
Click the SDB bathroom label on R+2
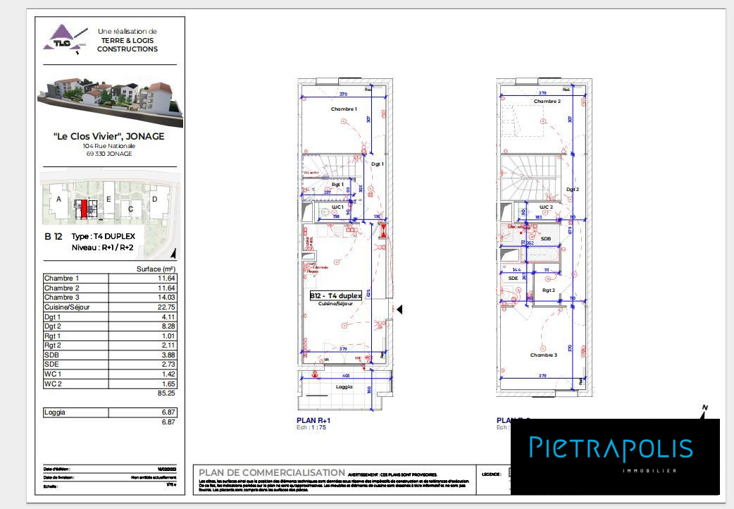tap(545, 239)
